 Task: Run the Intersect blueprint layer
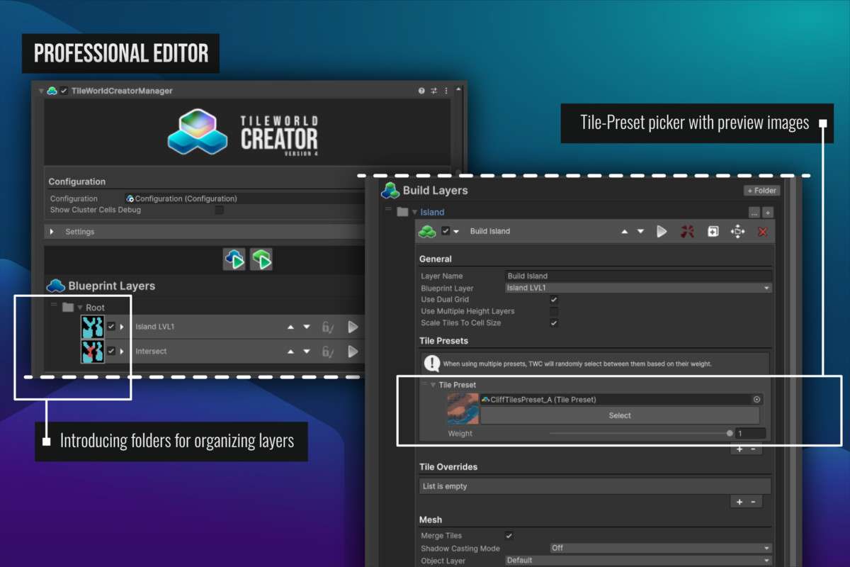tap(352, 351)
